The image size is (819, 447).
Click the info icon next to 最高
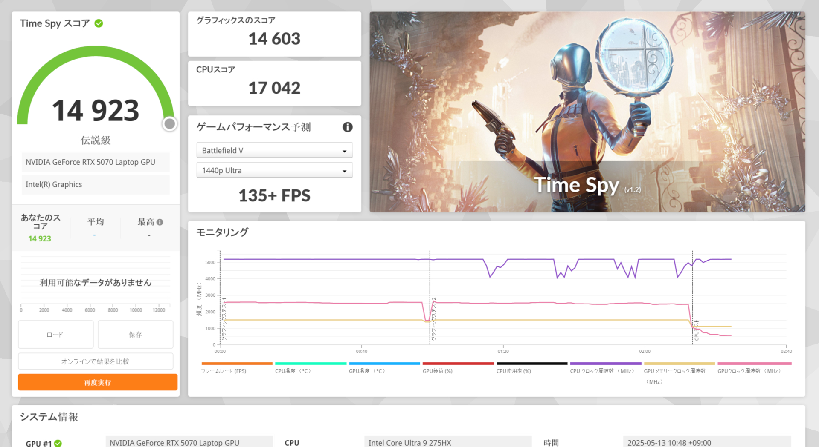tap(160, 221)
